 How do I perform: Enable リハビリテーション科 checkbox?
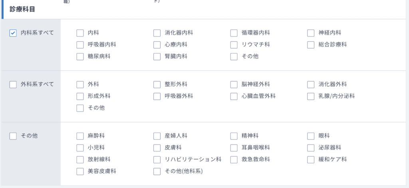[x=157, y=160]
